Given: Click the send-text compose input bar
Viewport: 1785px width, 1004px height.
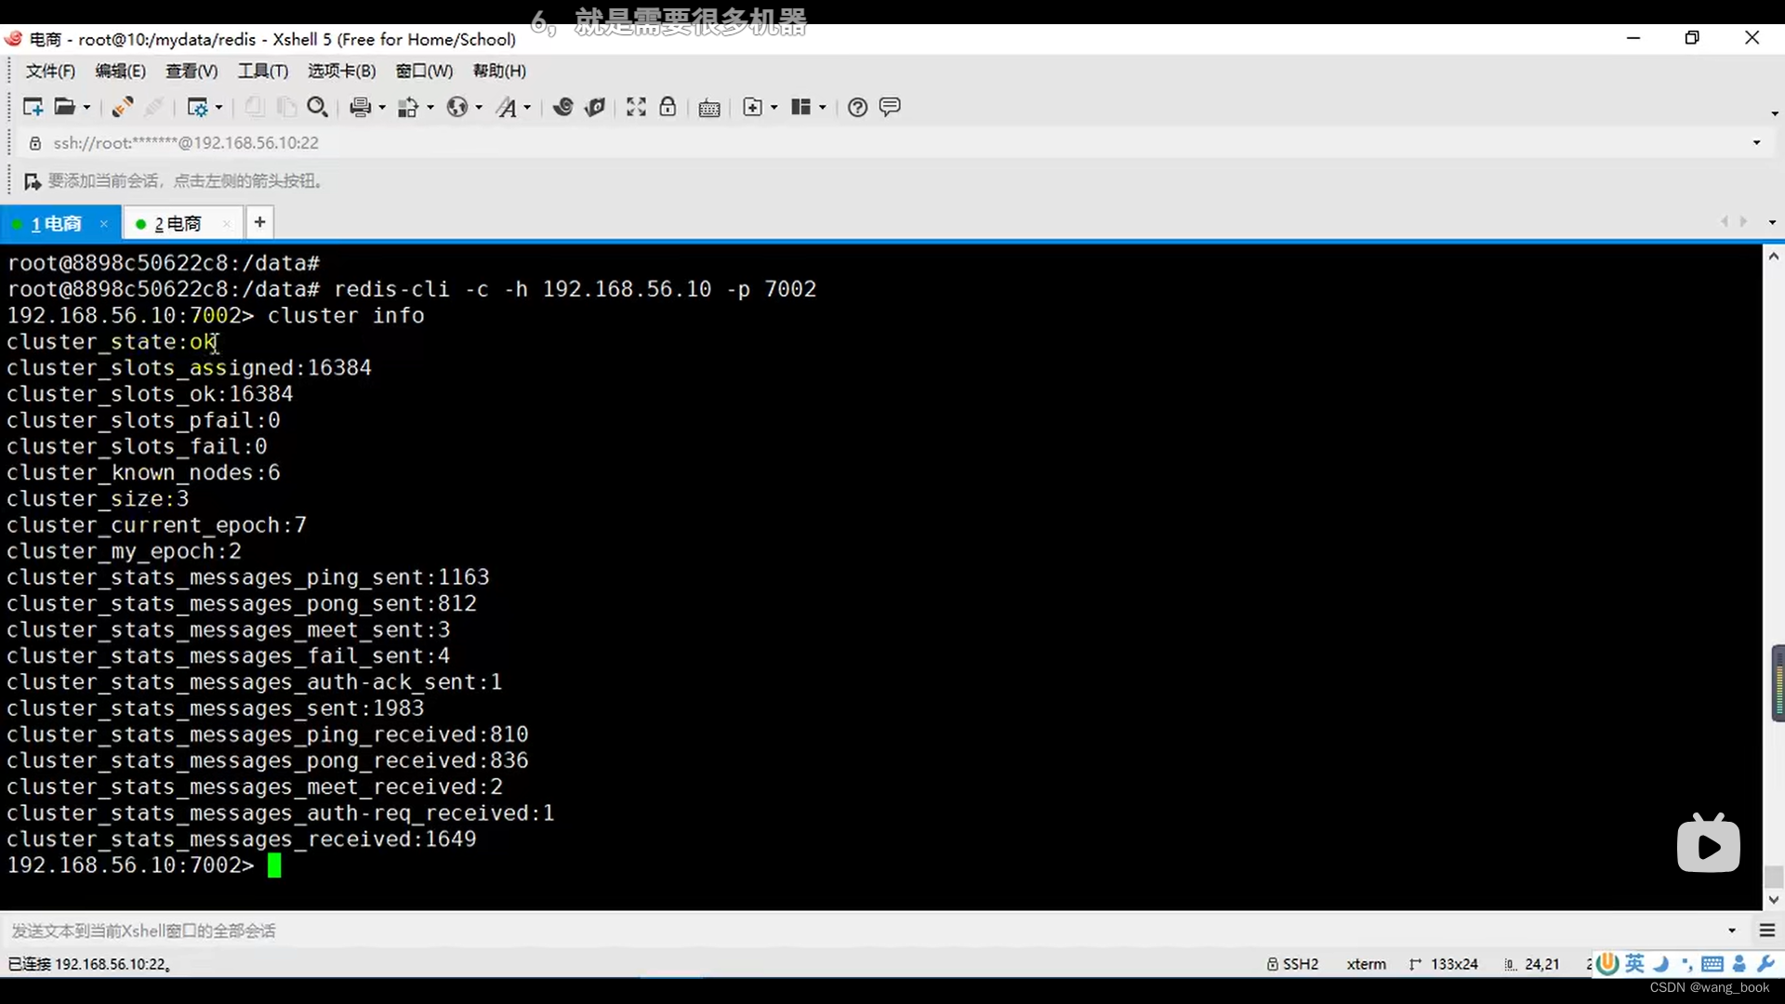Looking at the screenshot, I should pos(865,931).
